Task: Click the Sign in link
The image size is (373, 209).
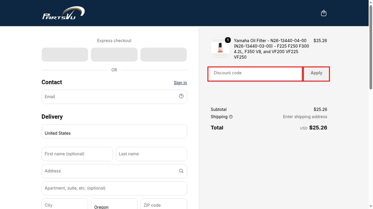Action: pos(180,83)
